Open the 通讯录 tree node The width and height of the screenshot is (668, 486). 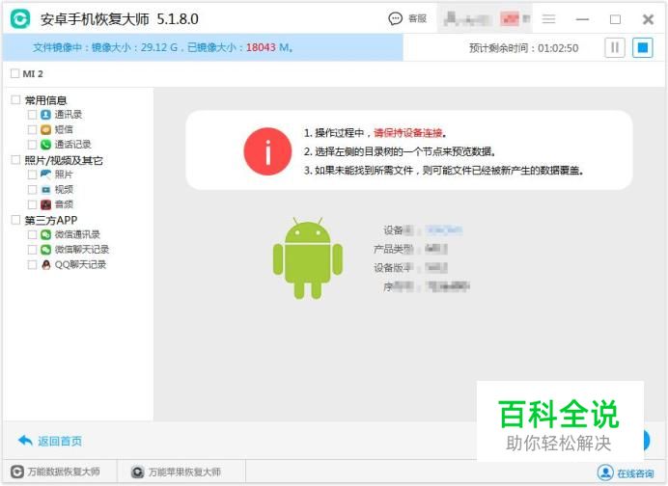[69, 115]
